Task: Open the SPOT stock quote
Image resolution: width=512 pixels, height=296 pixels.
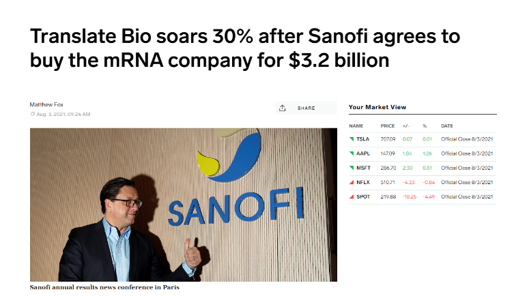Action: 363,196
